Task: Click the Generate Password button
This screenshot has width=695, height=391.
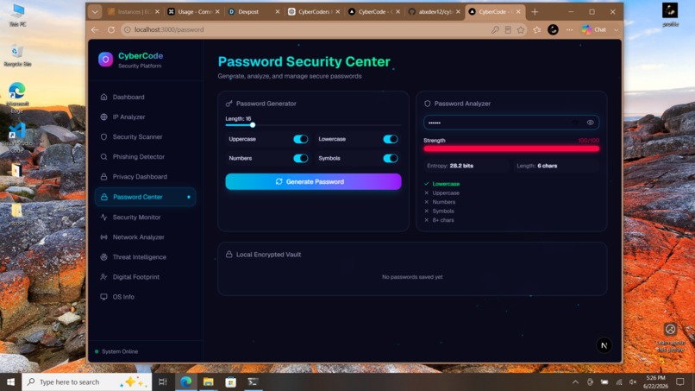Action: [x=313, y=181]
